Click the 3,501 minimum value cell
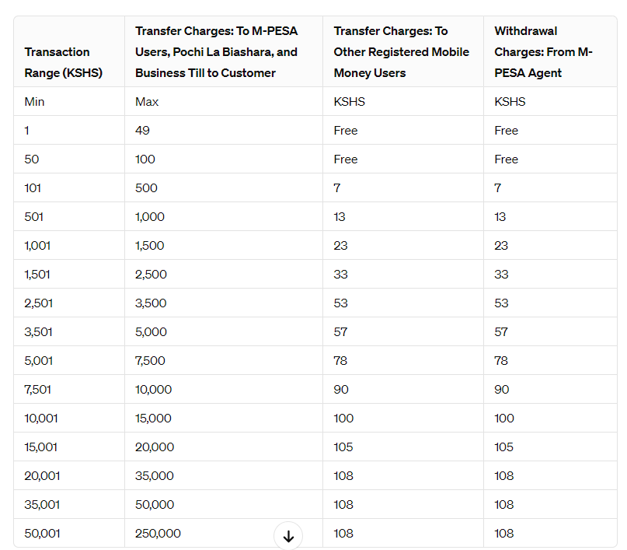This screenshot has width=627, height=550. click(x=39, y=332)
